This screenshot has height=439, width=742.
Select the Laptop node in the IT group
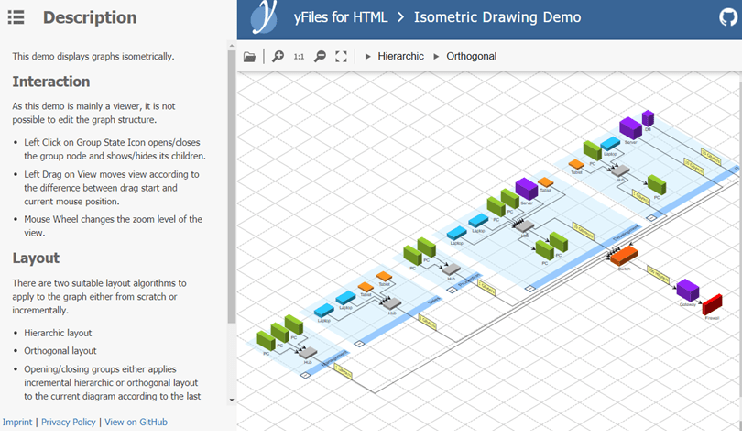[610, 144]
